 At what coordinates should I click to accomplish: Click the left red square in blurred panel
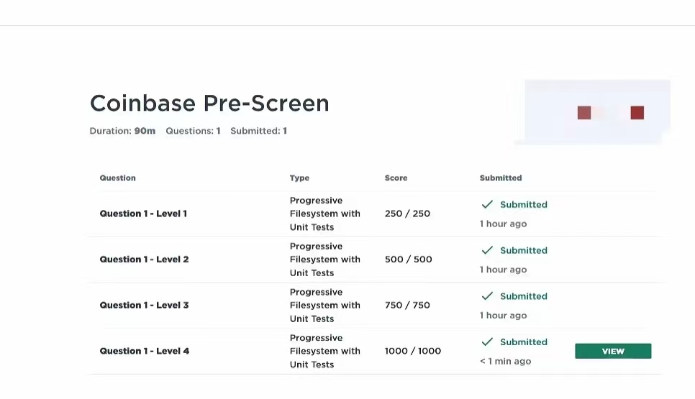[x=584, y=112]
